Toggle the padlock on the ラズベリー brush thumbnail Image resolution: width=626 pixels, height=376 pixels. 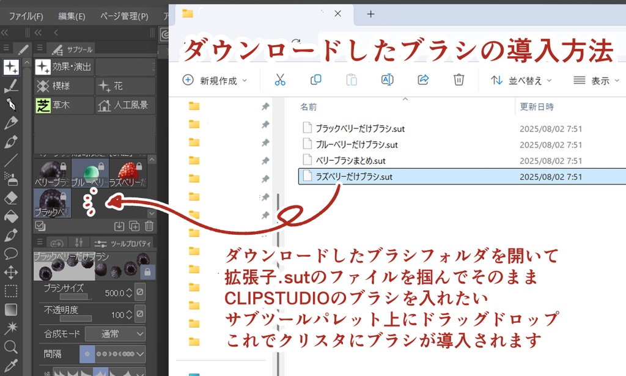coord(139,166)
